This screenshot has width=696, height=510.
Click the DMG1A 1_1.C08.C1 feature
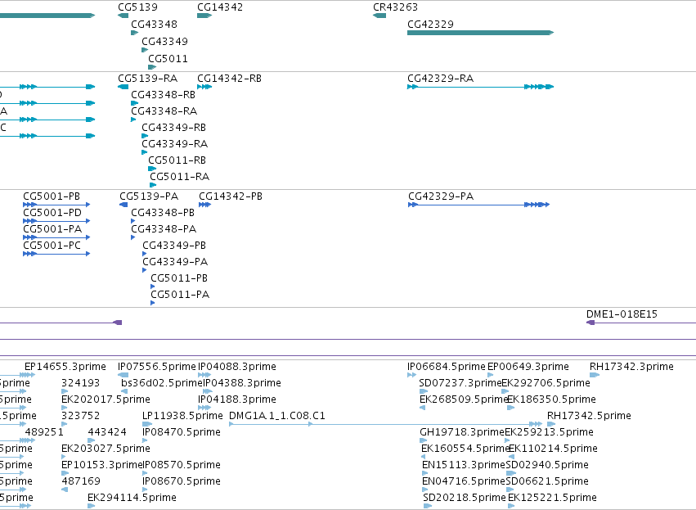point(385,424)
